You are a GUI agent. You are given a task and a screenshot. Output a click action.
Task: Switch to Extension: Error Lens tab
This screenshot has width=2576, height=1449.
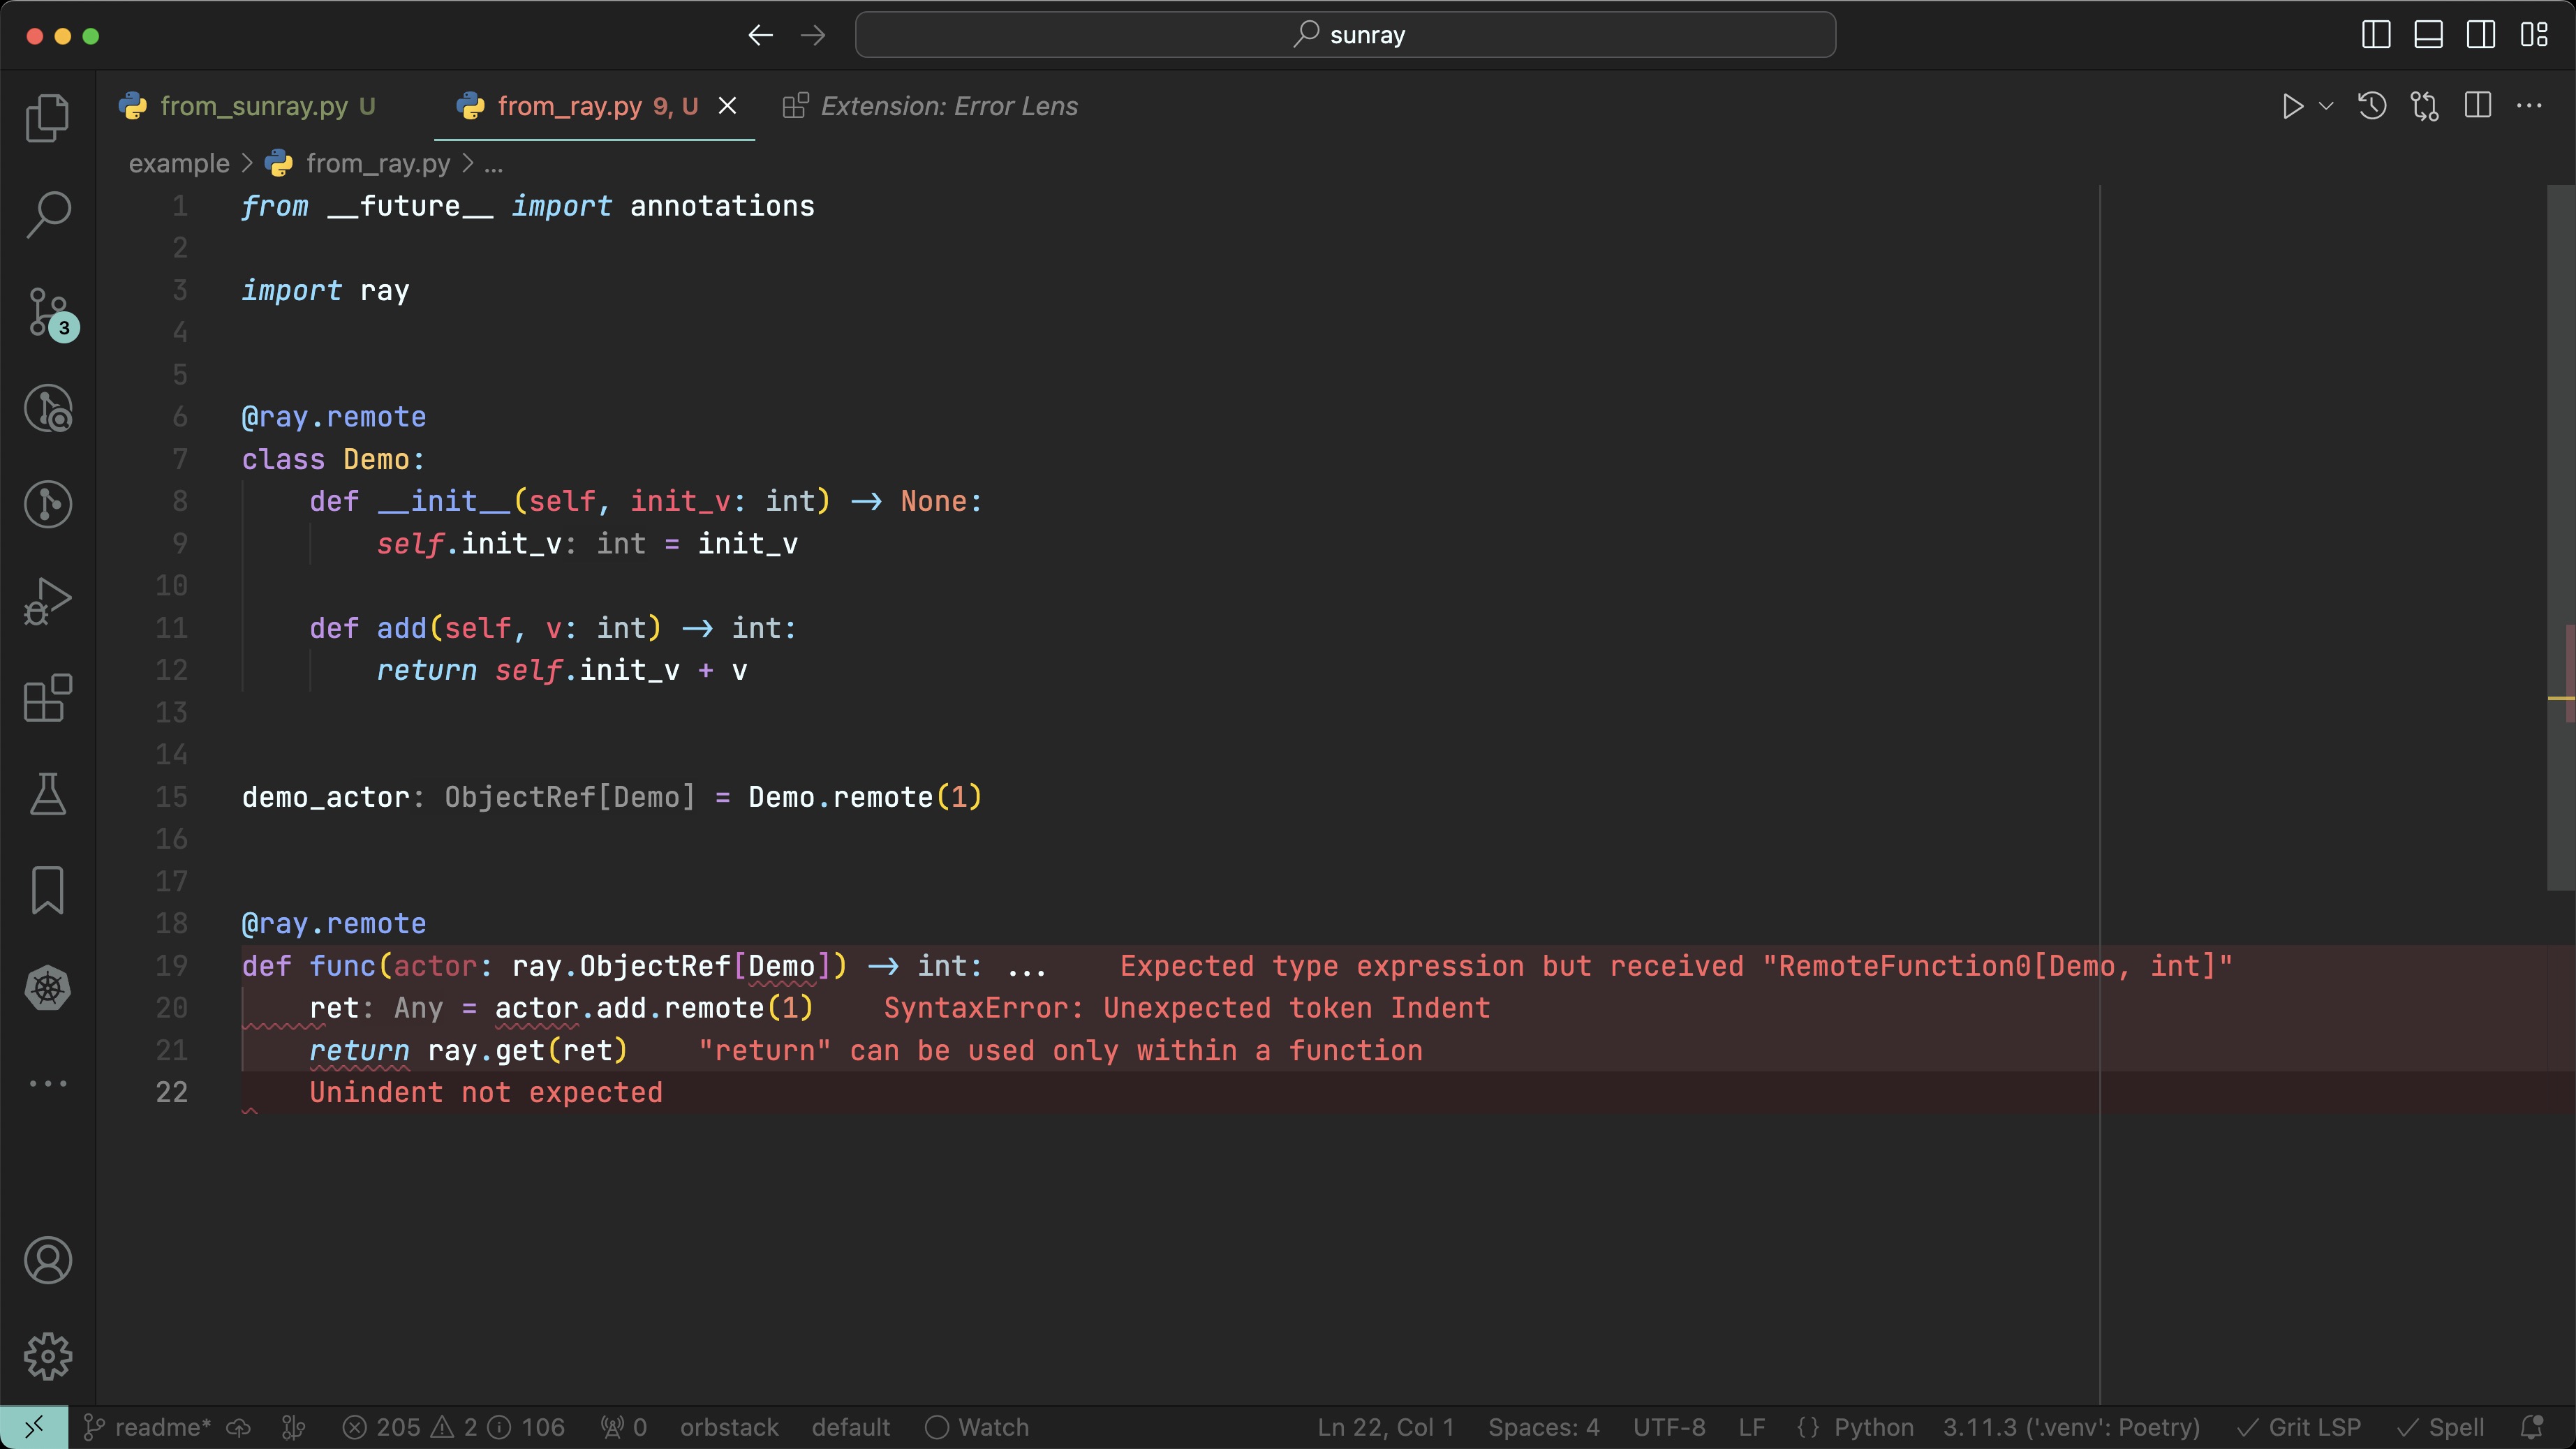click(x=948, y=106)
